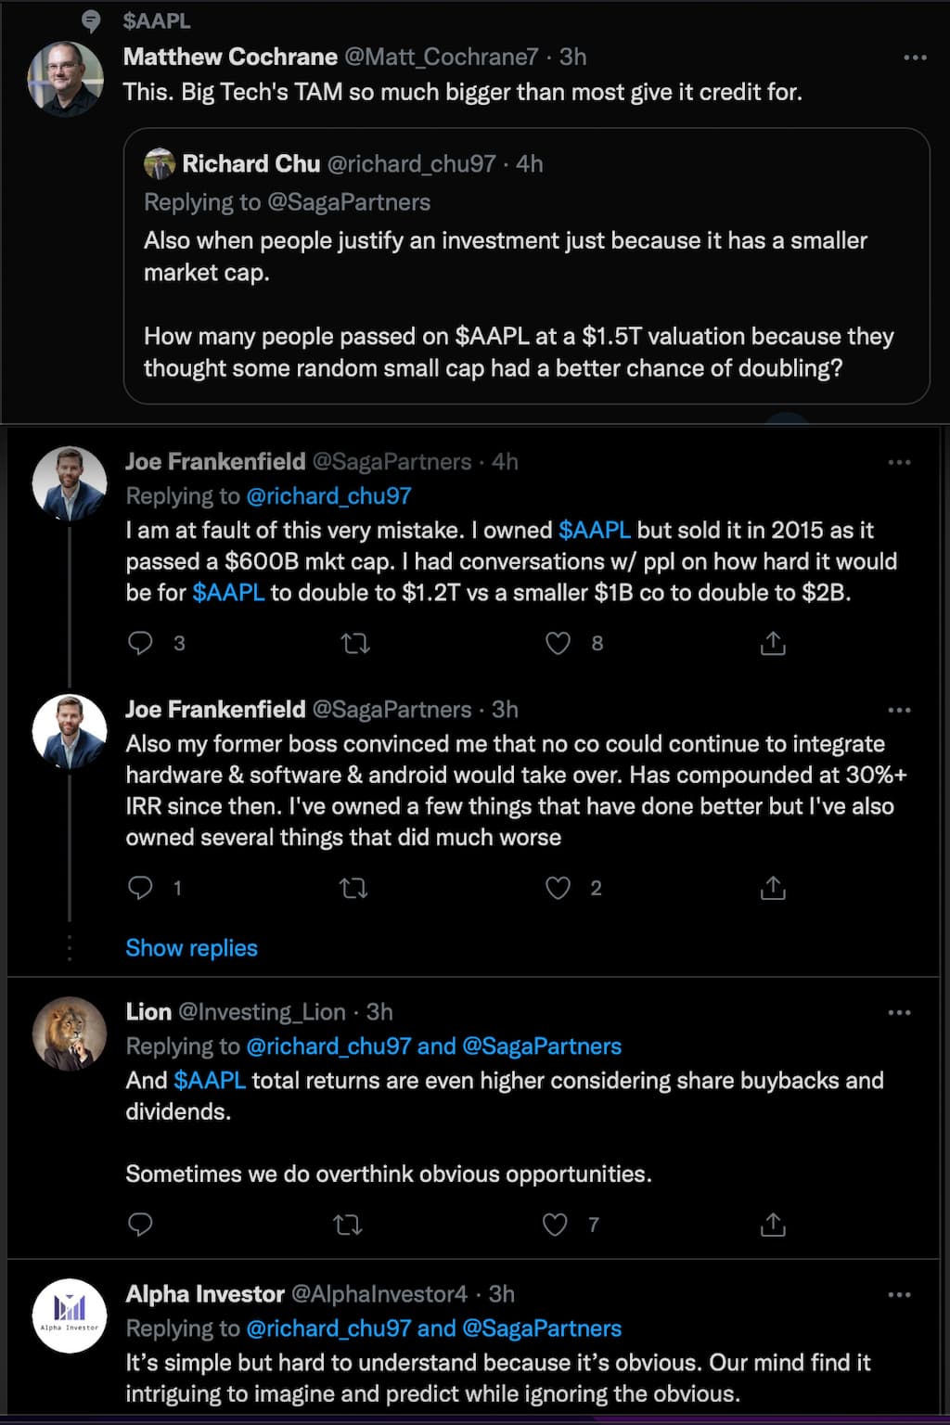950x1425 pixels.
Task: Reply to Lion's total returns tweet
Action: (x=140, y=1225)
